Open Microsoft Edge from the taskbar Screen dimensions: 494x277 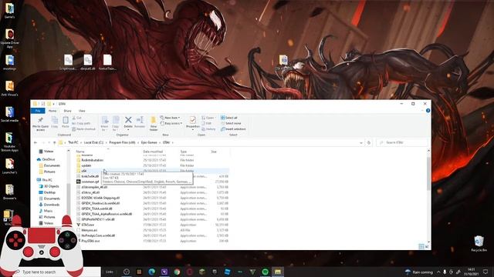[x=151, y=272]
